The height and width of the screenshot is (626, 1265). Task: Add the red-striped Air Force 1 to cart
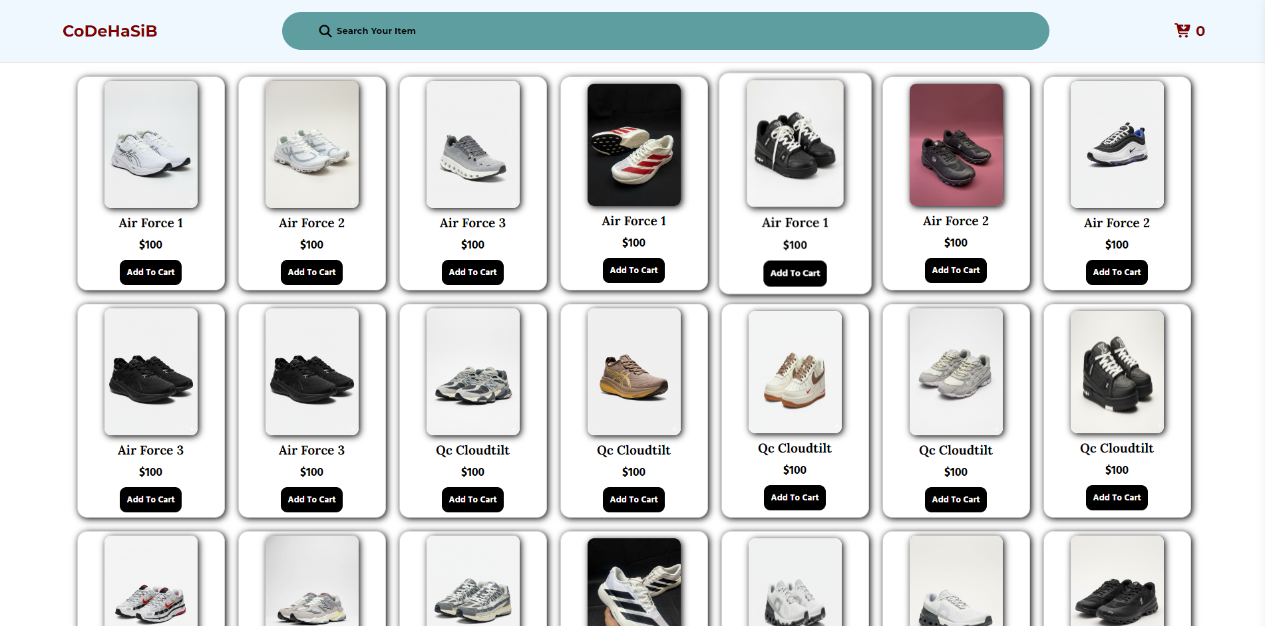pos(633,270)
